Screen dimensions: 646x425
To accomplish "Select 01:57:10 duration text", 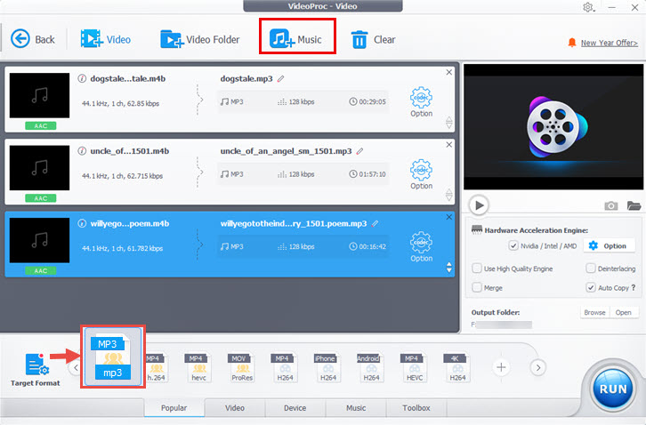I will (372, 174).
